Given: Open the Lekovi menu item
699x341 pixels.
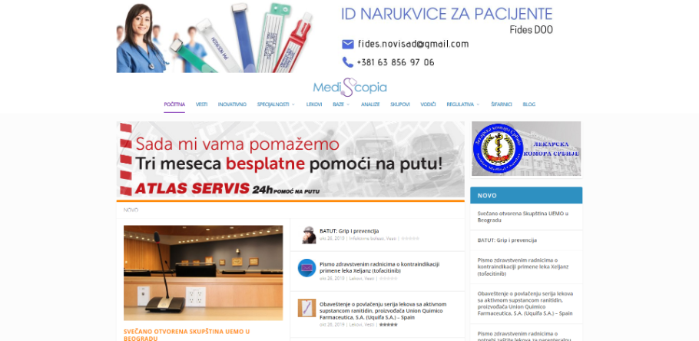Looking at the screenshot, I should click(x=314, y=104).
